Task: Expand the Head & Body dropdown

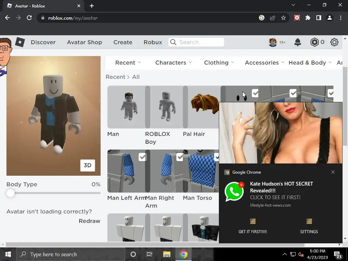Action: click(310, 63)
